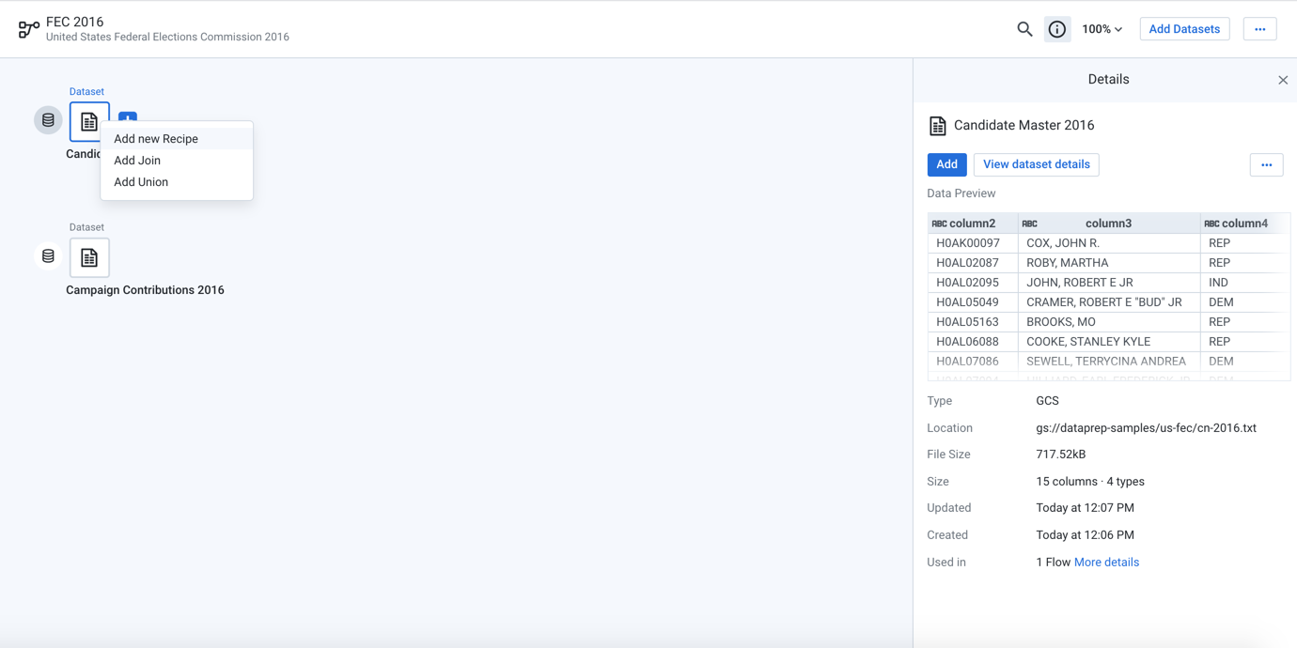Click the flow icon beside FEC 2016
Screen dimensions: 1297x648
pyautogui.click(x=28, y=29)
